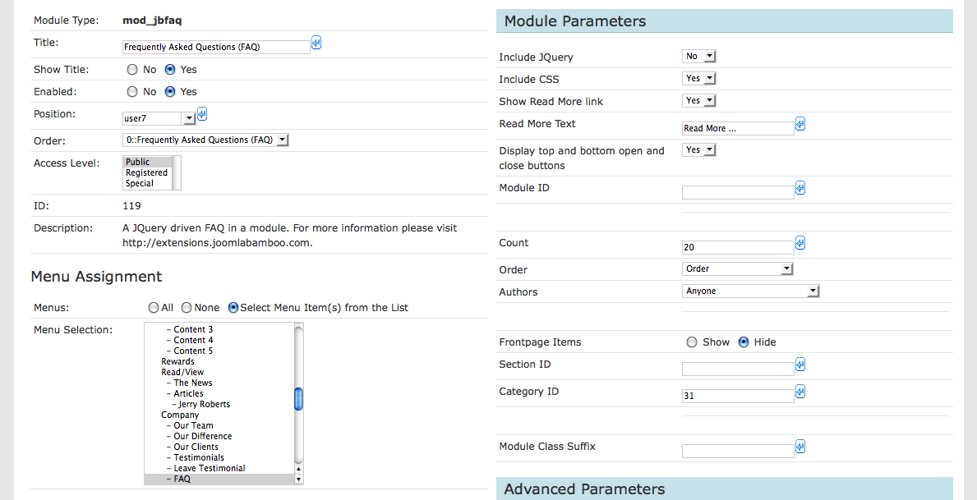The width and height of the screenshot is (977, 500).
Task: Select FAQ in Menu Selection list
Action: point(219,479)
